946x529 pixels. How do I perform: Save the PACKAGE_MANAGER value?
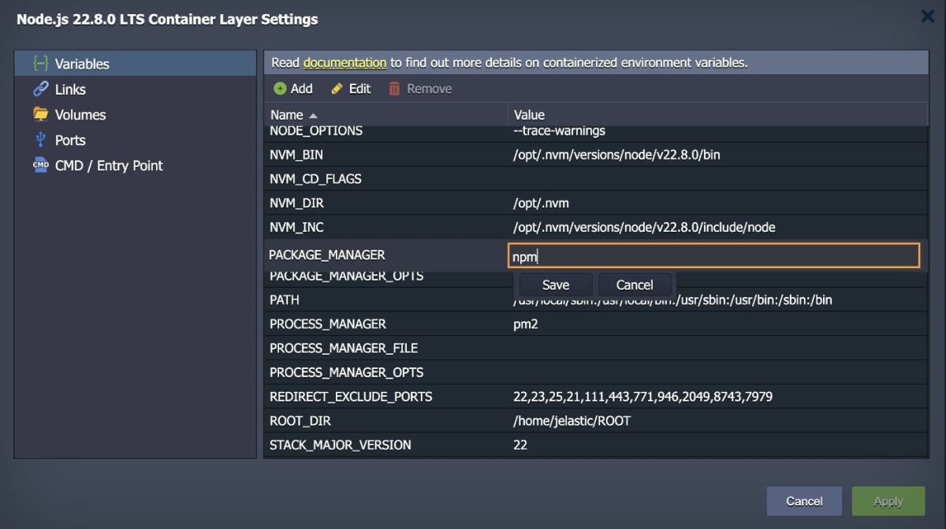click(x=555, y=285)
